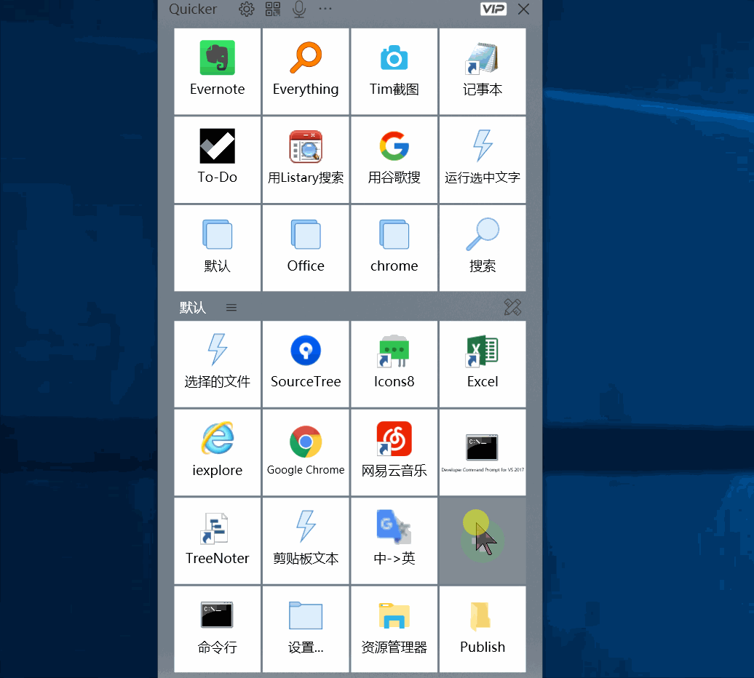Launch SourceTree
The width and height of the screenshot is (754, 678).
point(306,364)
